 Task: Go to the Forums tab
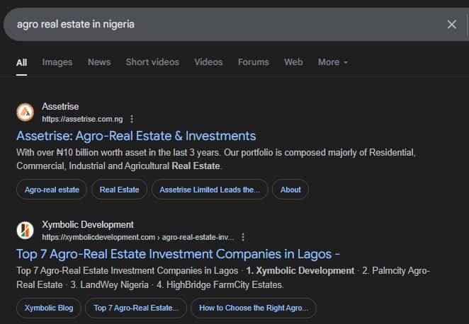253,62
